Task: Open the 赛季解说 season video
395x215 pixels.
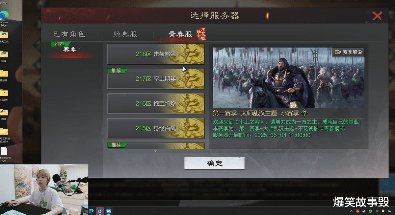Action: 348,52
